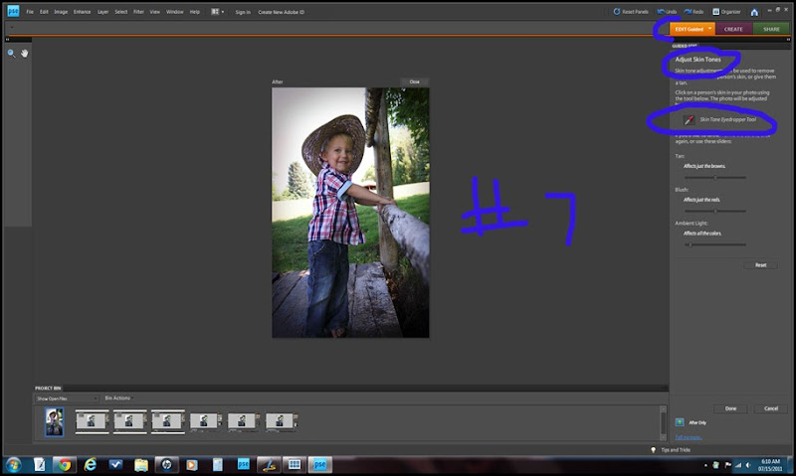Screen dimensions: 796x476
Task: Select the Hand tool
Action: (25, 53)
